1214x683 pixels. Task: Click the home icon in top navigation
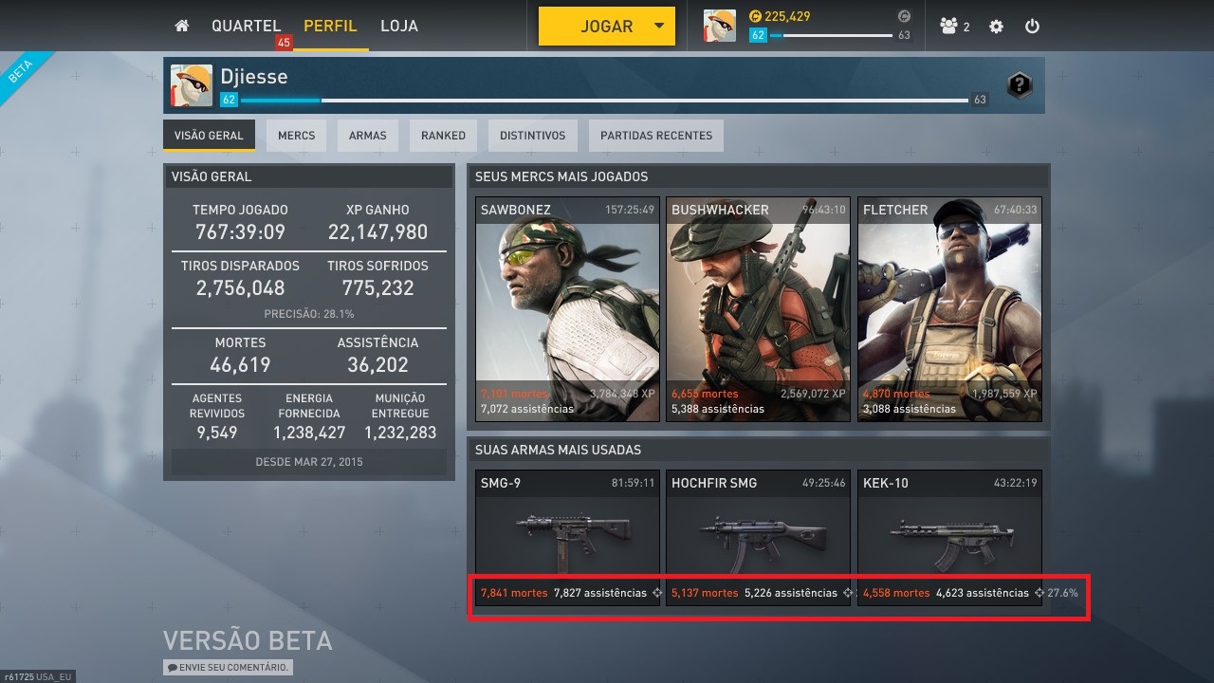tap(182, 27)
